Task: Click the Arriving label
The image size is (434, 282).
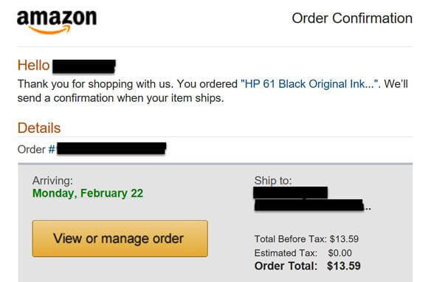Action: (52, 181)
